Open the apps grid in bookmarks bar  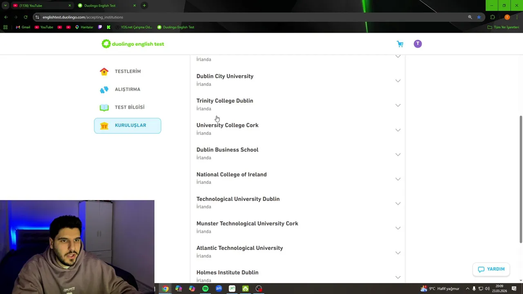(x=5, y=27)
